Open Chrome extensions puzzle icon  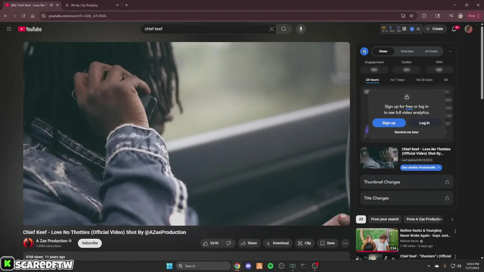424,16
